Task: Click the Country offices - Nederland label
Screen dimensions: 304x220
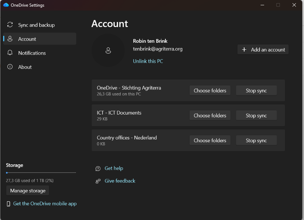Action: pos(127,138)
